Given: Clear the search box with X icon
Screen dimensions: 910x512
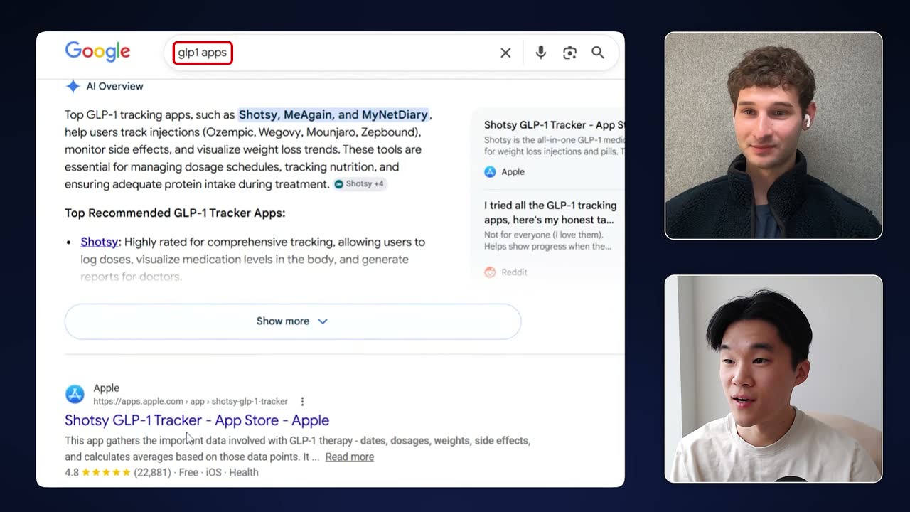Looking at the screenshot, I should 505,53.
